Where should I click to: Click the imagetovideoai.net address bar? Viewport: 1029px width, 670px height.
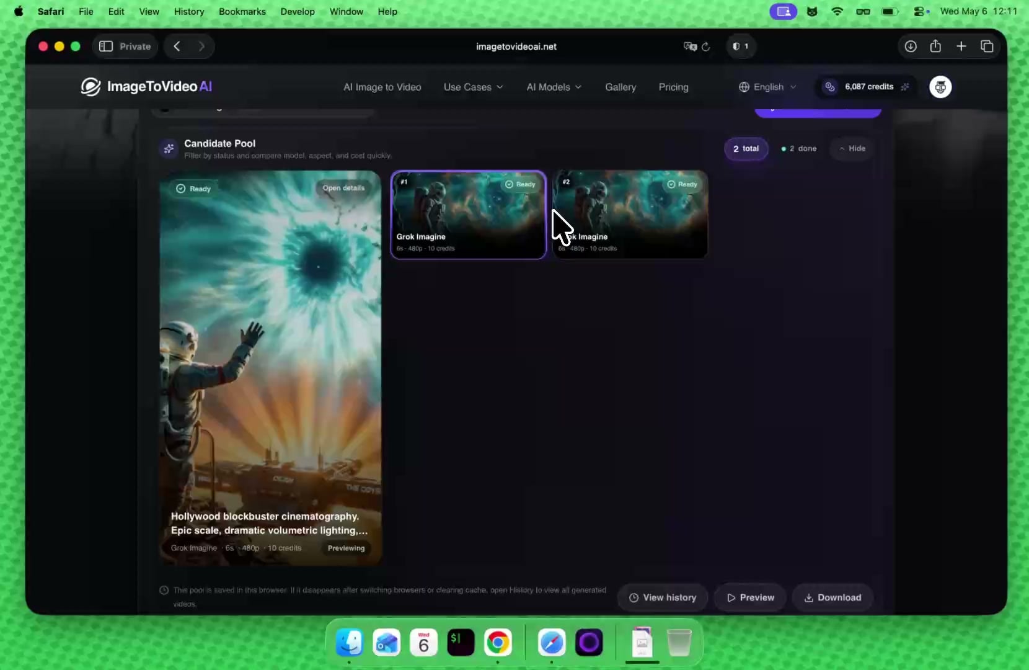tap(516, 47)
